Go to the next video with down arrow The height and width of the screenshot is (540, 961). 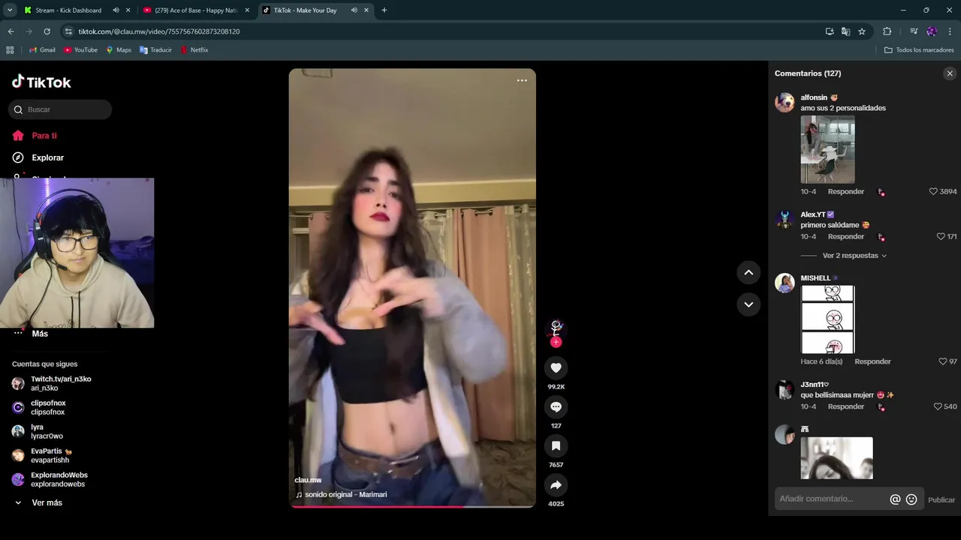(749, 304)
